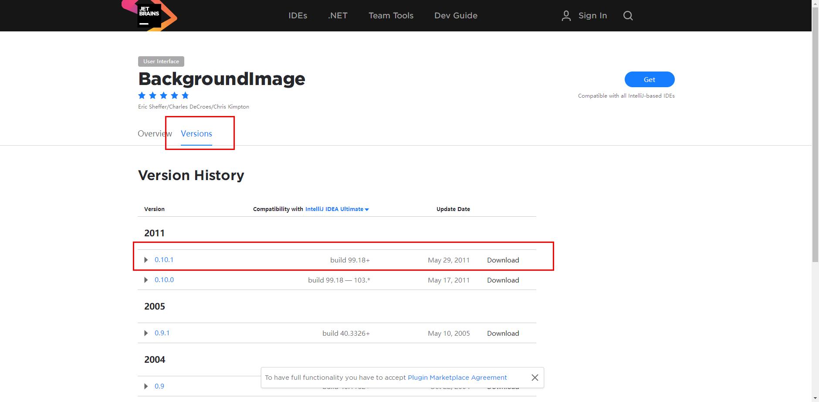Select the Versions tab

196,134
